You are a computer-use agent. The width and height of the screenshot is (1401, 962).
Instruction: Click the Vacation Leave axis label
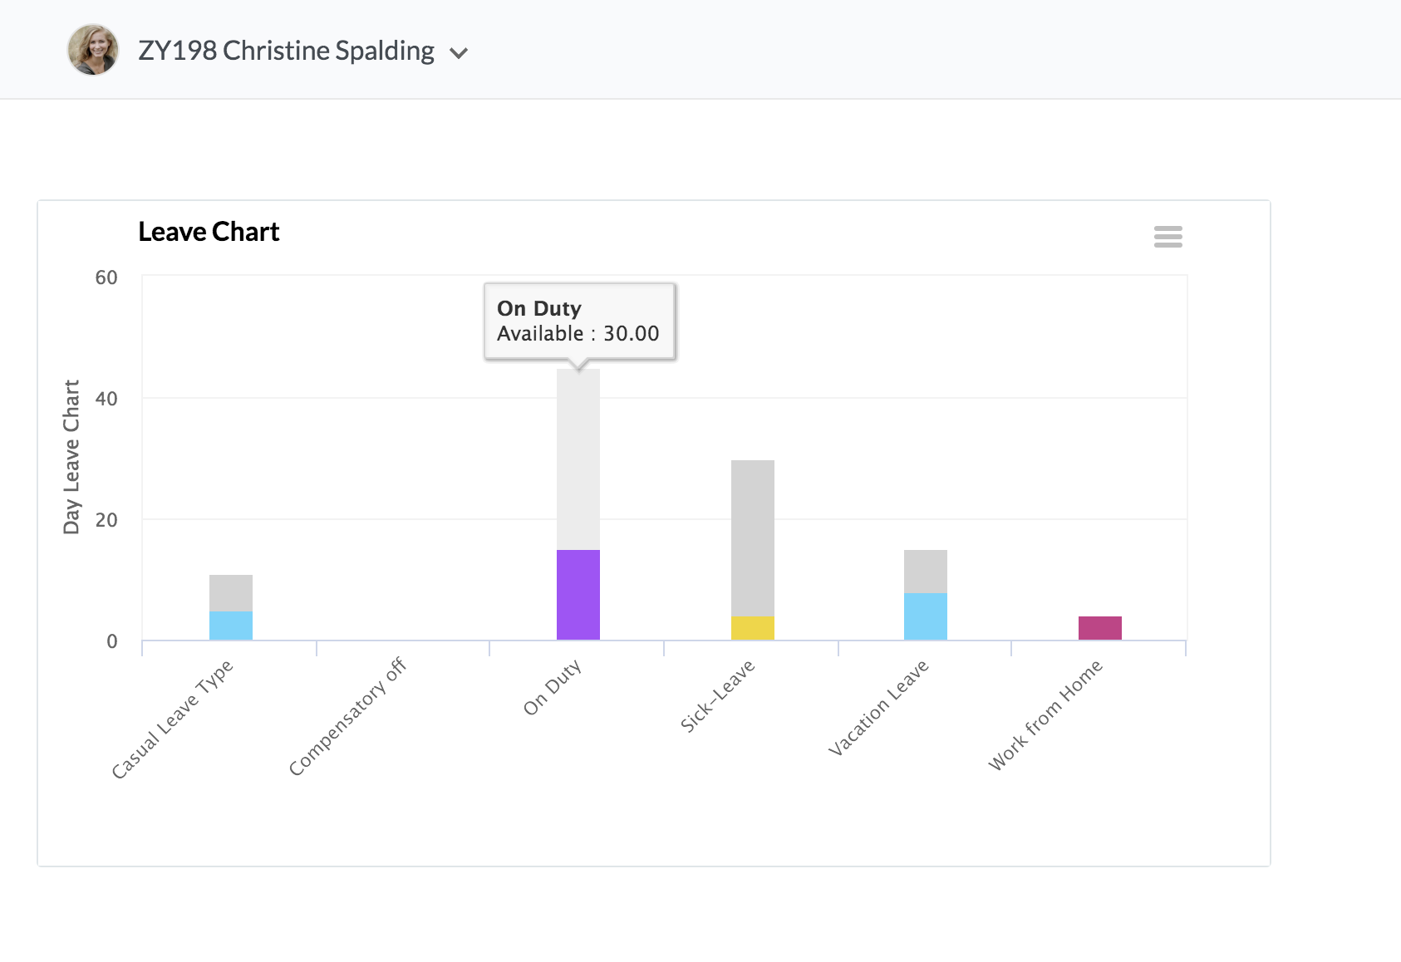point(879,708)
